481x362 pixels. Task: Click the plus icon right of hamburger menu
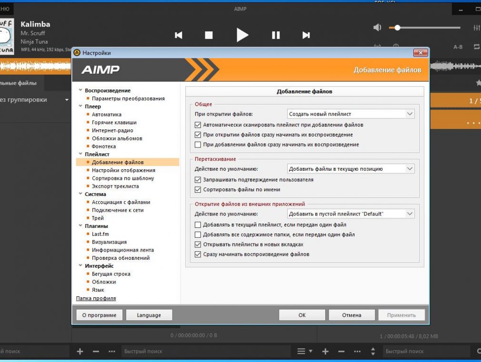pos(325,351)
